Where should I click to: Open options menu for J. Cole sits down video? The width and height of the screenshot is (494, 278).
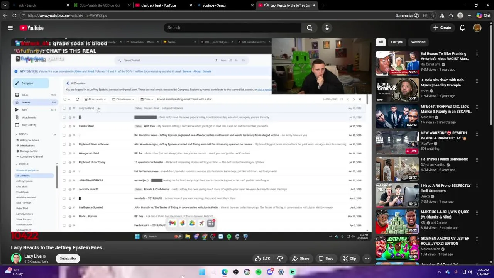coord(477,81)
